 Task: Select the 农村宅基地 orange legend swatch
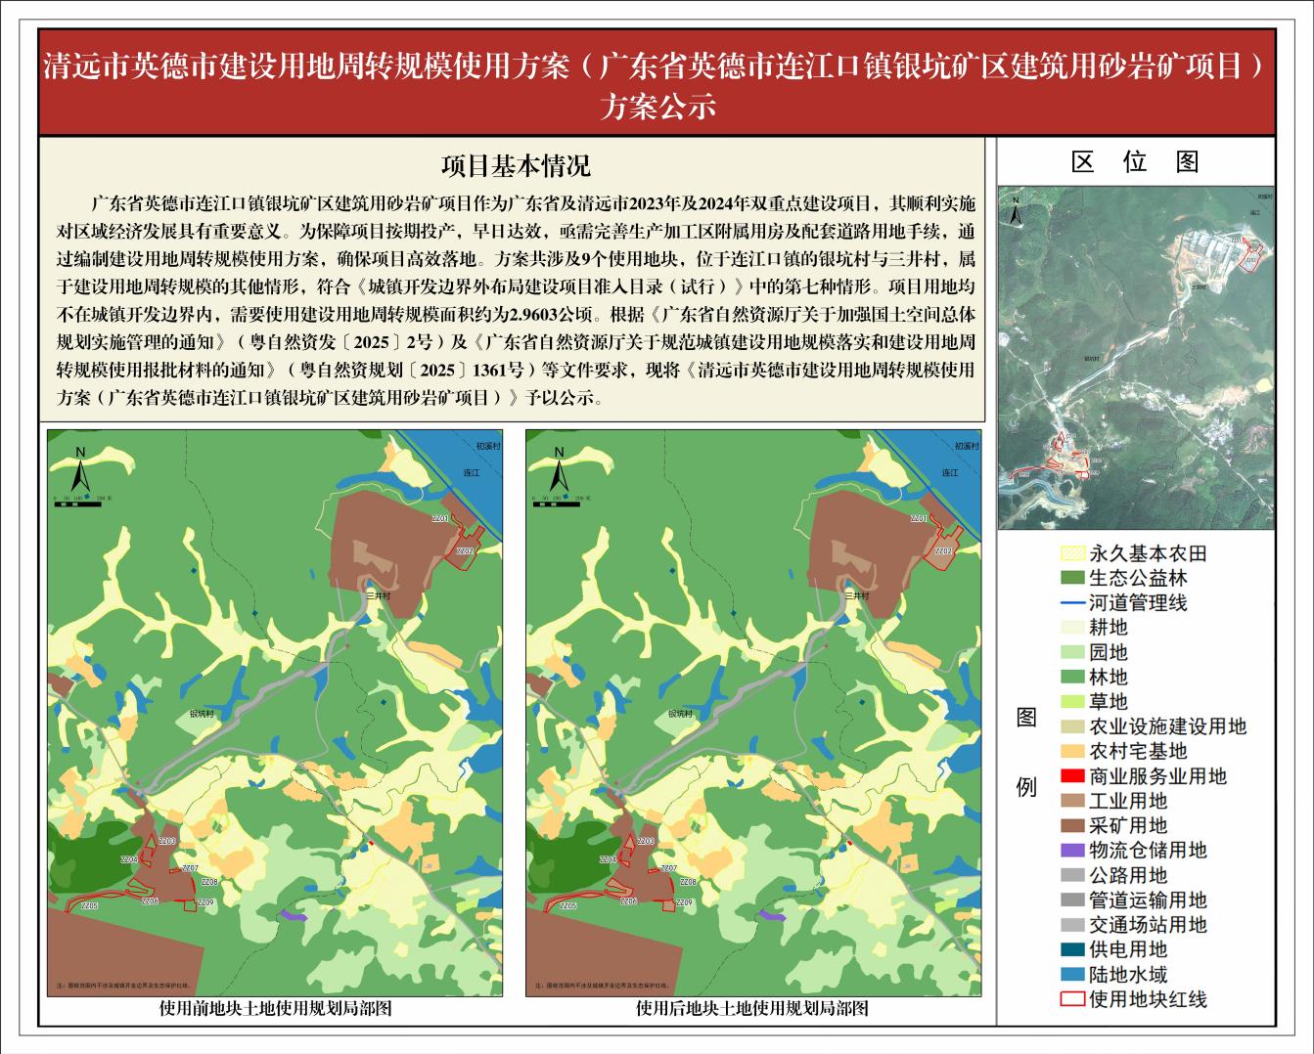pos(1073,751)
